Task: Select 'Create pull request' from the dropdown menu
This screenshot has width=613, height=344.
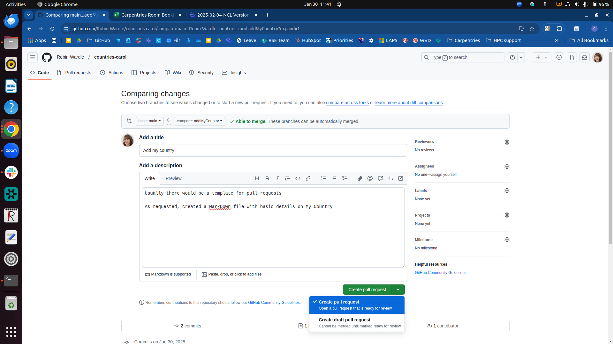Action: 356,305
